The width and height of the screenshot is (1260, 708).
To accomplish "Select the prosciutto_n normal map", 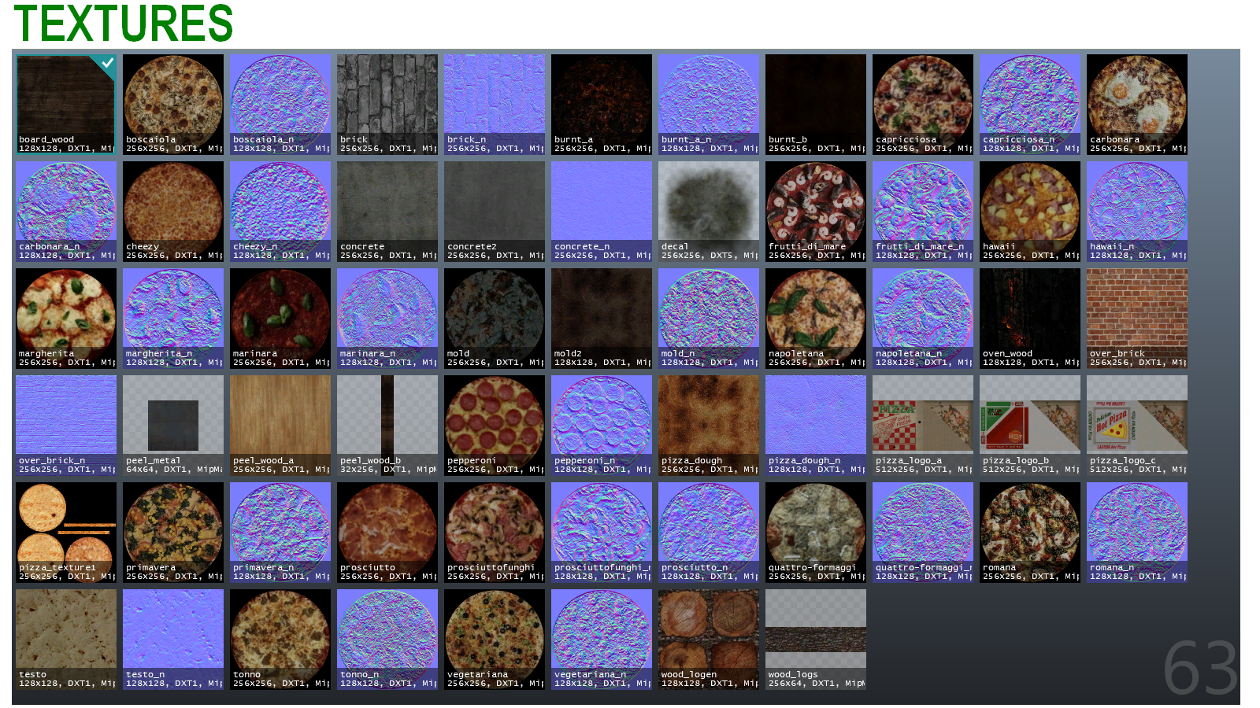I will click(709, 533).
